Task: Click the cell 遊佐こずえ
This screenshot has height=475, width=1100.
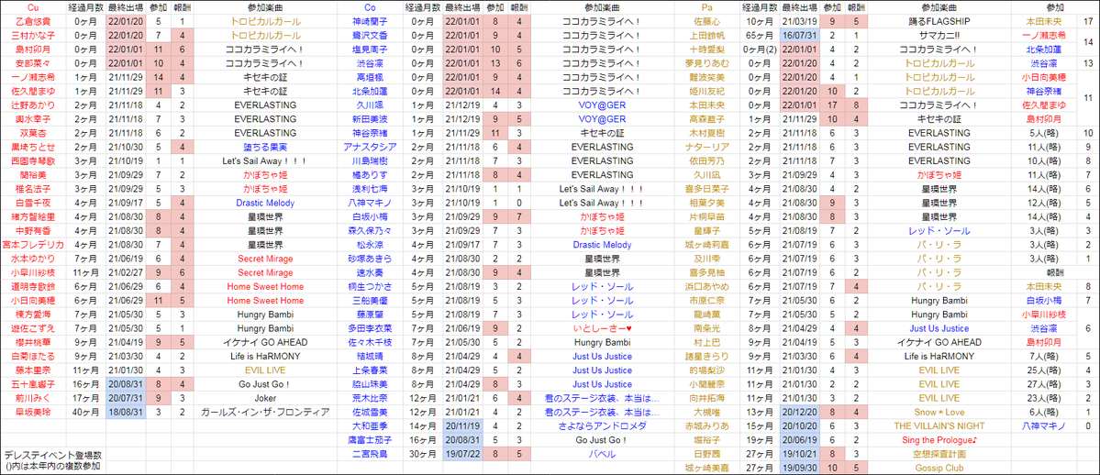Action: pos(33,327)
